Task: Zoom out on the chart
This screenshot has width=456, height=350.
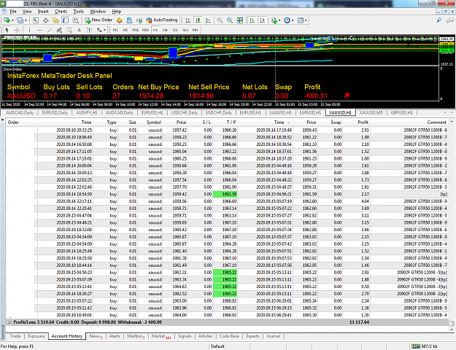Action: [x=230, y=20]
